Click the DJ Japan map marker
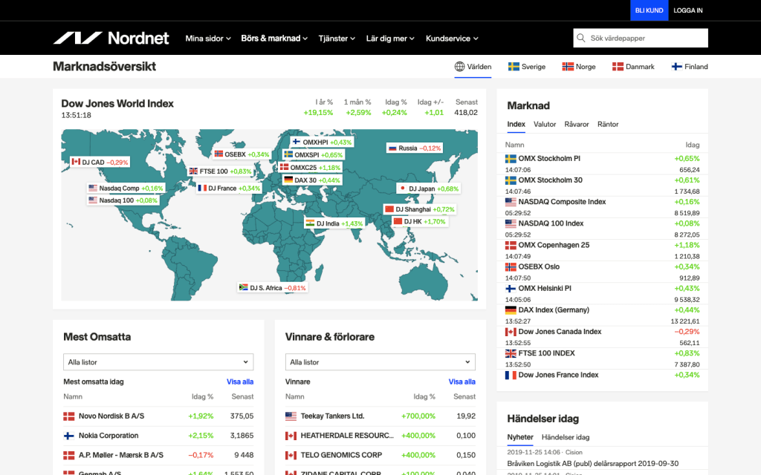 [429, 189]
